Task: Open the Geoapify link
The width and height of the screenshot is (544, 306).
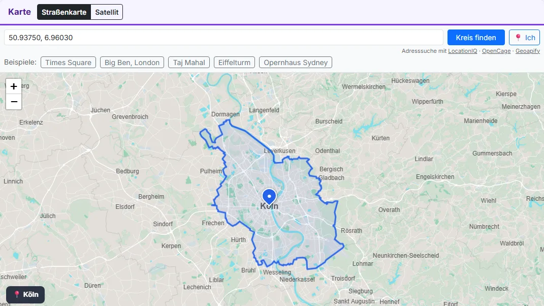Action: [x=528, y=51]
